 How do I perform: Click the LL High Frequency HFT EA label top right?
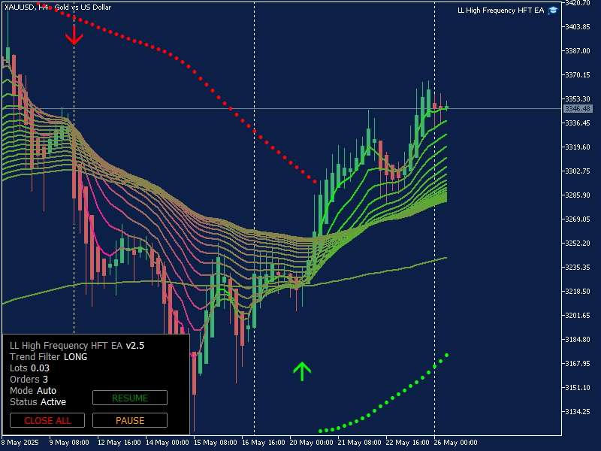coord(500,11)
